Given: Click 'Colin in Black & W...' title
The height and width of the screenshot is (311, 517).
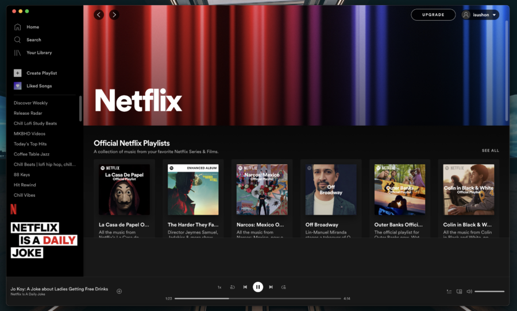Looking at the screenshot, I should click(467, 225).
